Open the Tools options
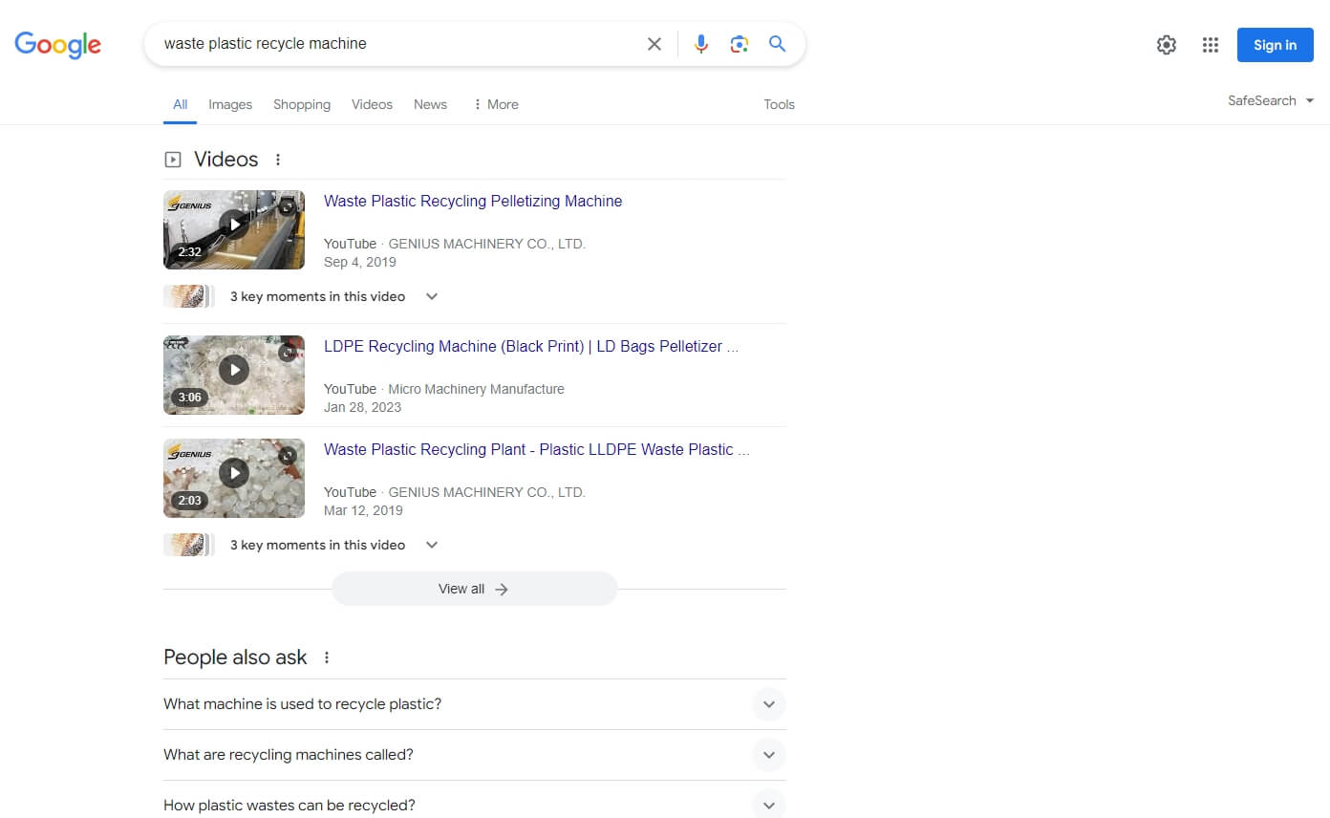The height and width of the screenshot is (818, 1330). [x=779, y=104]
